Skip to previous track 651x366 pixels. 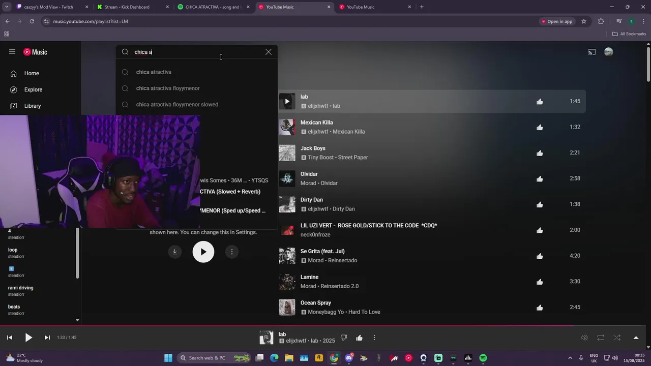(9, 338)
